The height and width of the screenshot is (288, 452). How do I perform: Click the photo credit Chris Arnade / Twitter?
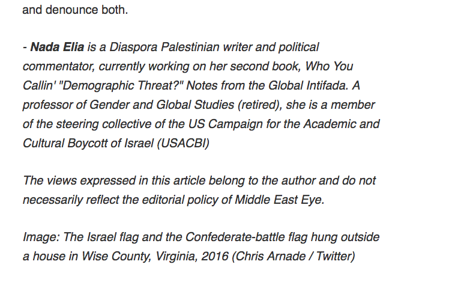[294, 257]
